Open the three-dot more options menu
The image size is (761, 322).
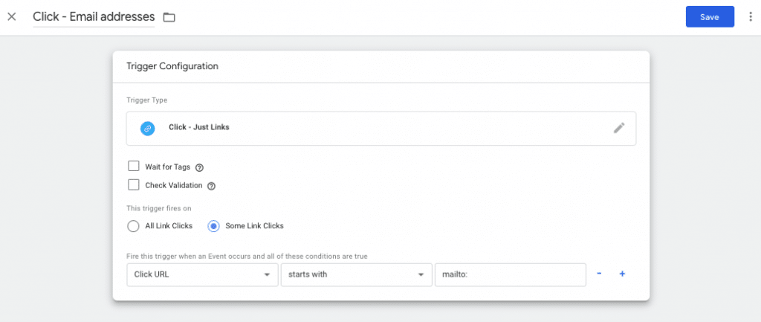(750, 17)
